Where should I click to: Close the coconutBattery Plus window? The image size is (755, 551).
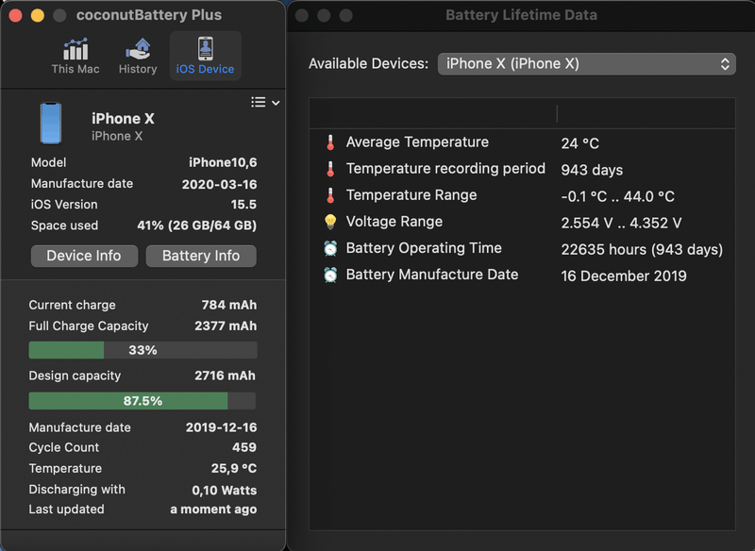(x=15, y=16)
